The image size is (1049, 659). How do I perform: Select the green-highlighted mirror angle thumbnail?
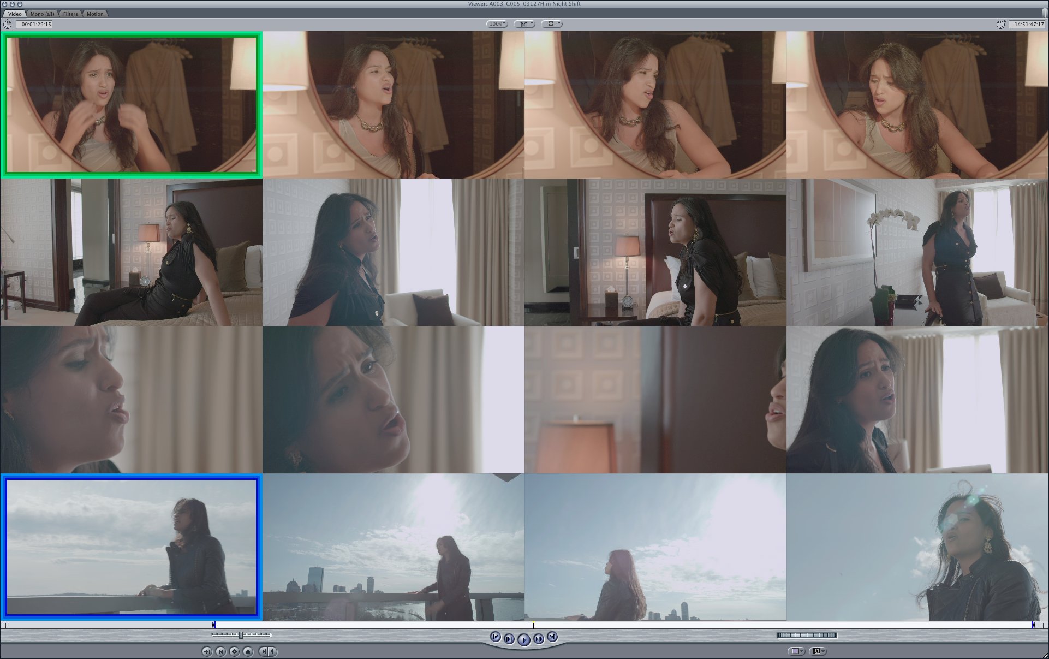131,104
